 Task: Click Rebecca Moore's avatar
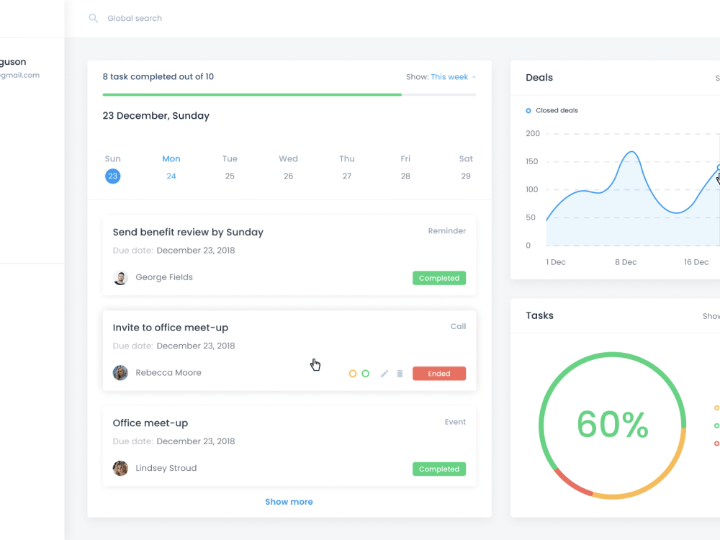pos(120,373)
